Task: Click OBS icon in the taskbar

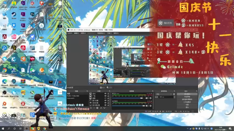Action: coord(27,128)
